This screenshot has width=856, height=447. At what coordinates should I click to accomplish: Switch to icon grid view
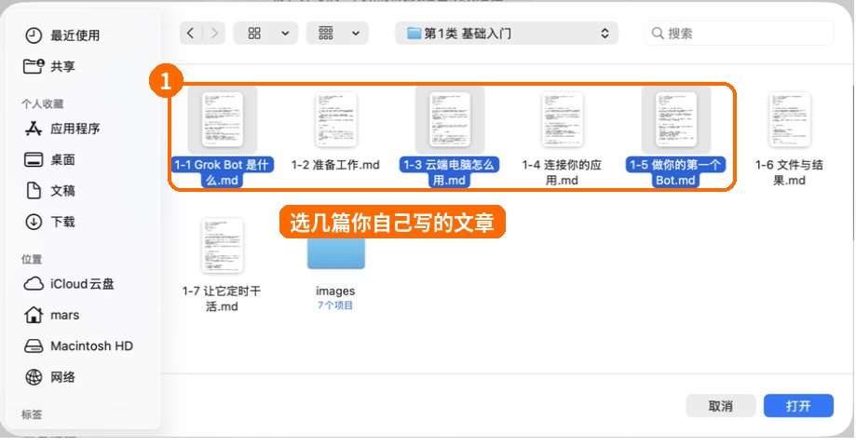(254, 34)
